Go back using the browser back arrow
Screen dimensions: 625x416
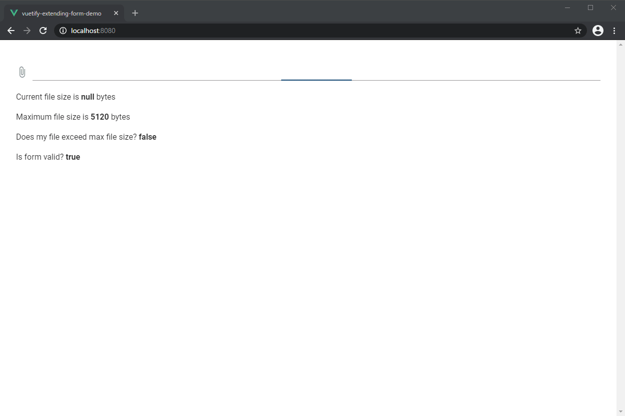pyautogui.click(x=11, y=31)
